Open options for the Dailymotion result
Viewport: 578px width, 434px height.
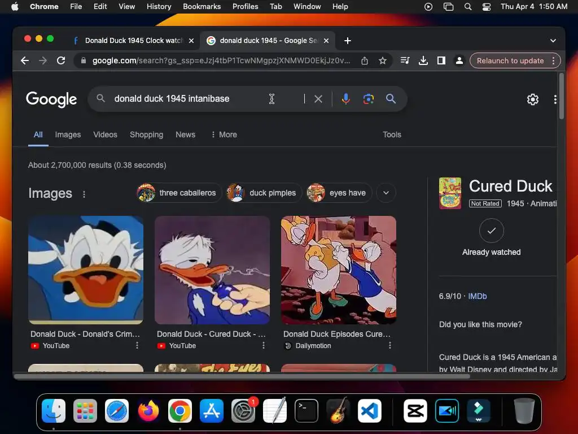pyautogui.click(x=389, y=345)
